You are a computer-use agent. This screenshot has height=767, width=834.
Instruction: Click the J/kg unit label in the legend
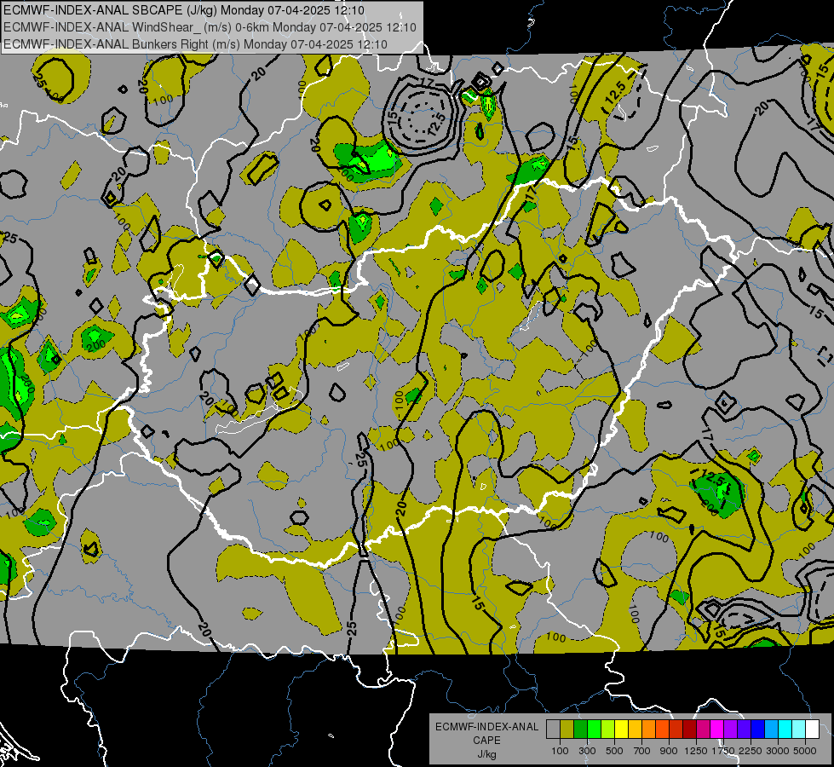pos(486,754)
